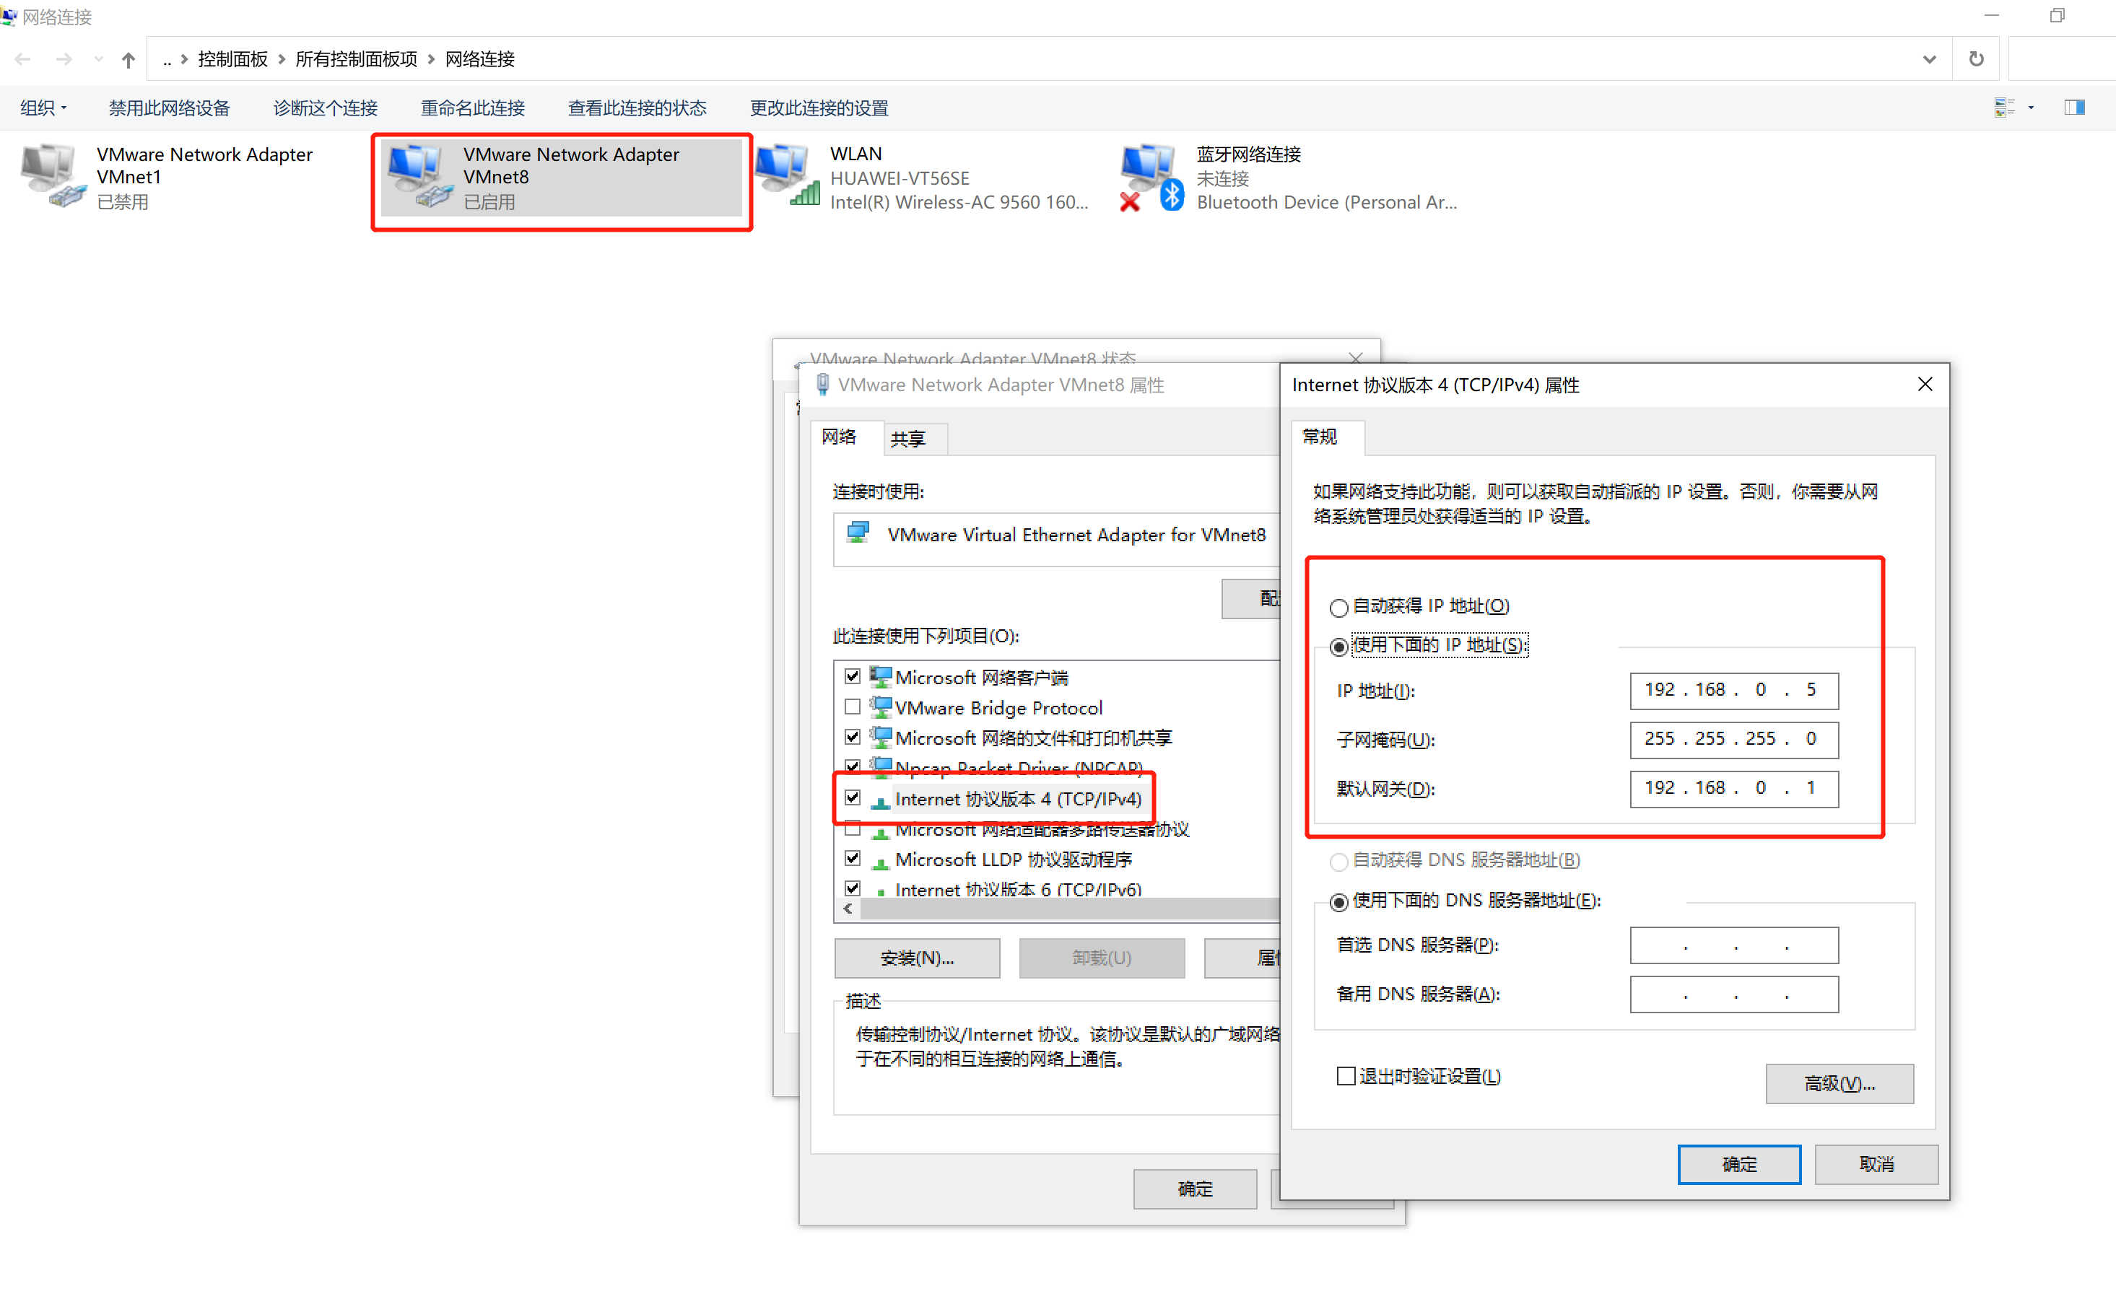Click 诊断这个连接 in the toolbar
The image size is (2116, 1312).
[x=326, y=108]
